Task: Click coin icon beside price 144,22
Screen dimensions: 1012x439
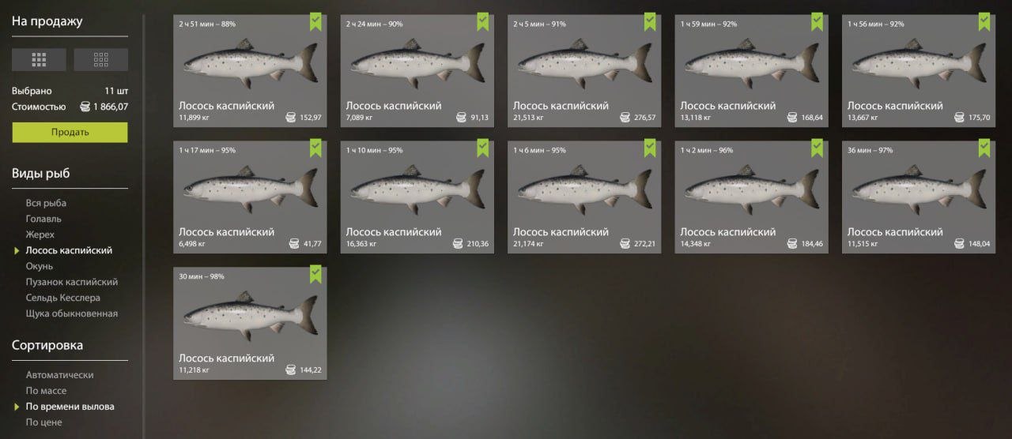Action: 291,370
